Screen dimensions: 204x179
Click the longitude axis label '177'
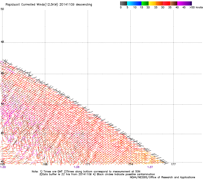(173, 164)
